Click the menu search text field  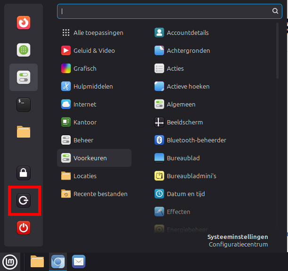(x=165, y=11)
